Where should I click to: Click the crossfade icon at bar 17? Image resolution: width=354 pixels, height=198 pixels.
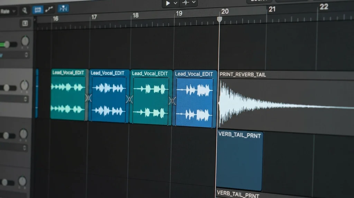pyautogui.click(x=88, y=98)
